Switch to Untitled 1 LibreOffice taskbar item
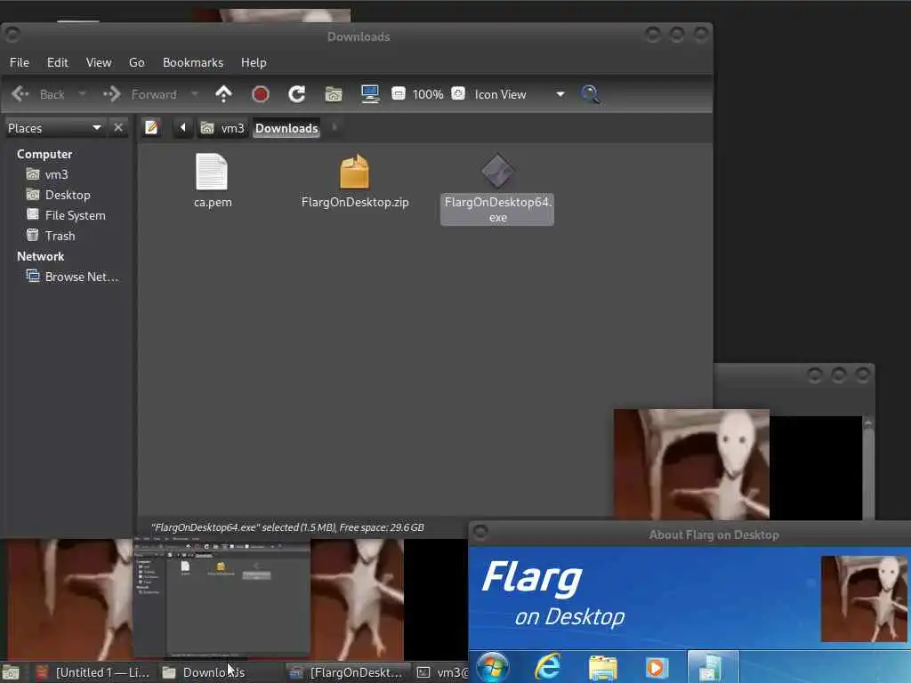This screenshot has width=911, height=683. (x=93, y=672)
